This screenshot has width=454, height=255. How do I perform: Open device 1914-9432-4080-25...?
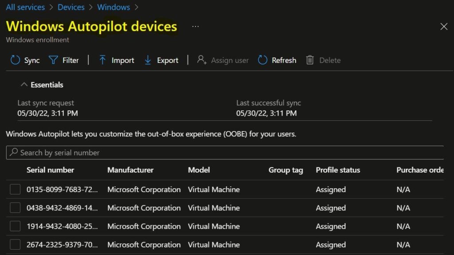click(x=62, y=226)
